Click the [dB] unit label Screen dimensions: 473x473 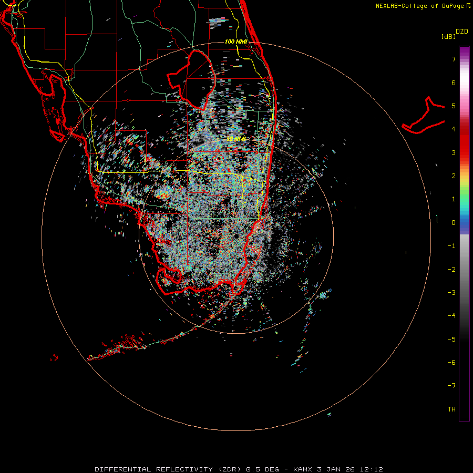(x=449, y=36)
